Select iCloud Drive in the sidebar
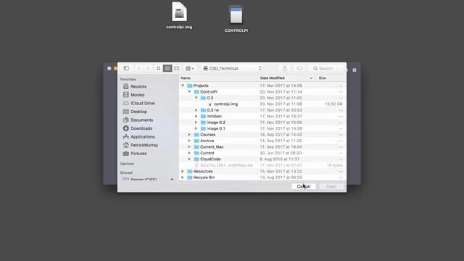Image resolution: width=464 pixels, height=261 pixels. [x=142, y=103]
